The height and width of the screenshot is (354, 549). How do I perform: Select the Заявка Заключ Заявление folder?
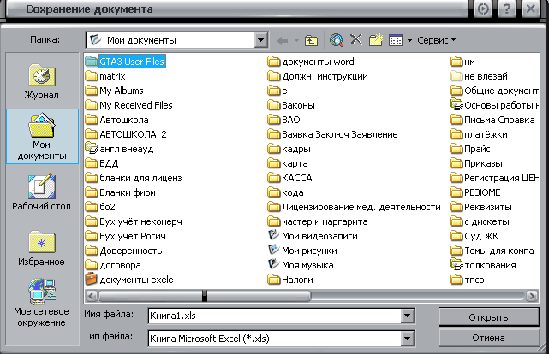pos(332,134)
